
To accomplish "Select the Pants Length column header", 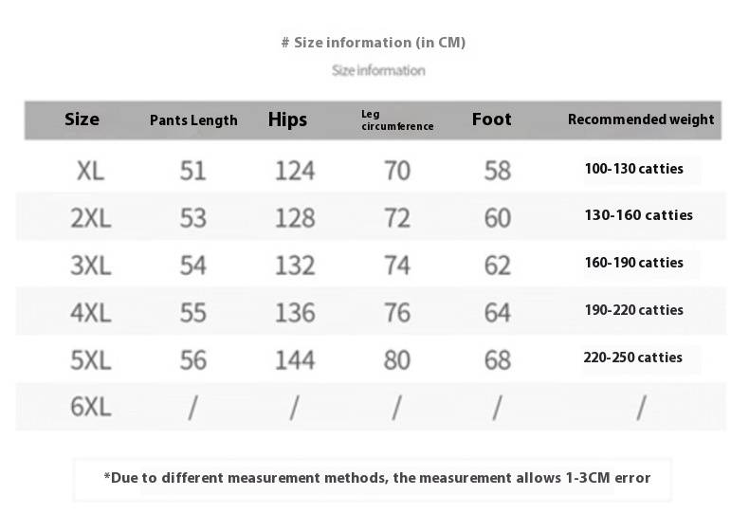I will coord(193,120).
